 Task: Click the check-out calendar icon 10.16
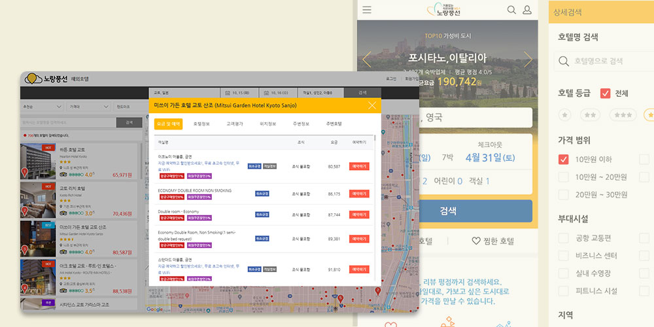pos(267,93)
